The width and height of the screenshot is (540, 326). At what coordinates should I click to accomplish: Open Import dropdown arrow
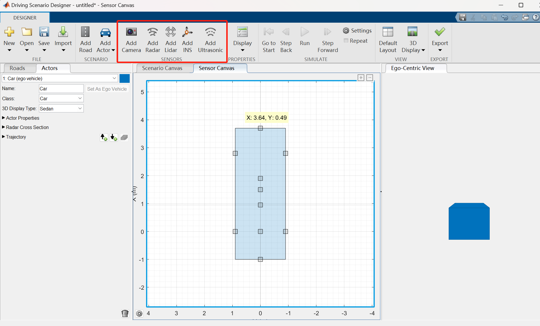tap(63, 50)
